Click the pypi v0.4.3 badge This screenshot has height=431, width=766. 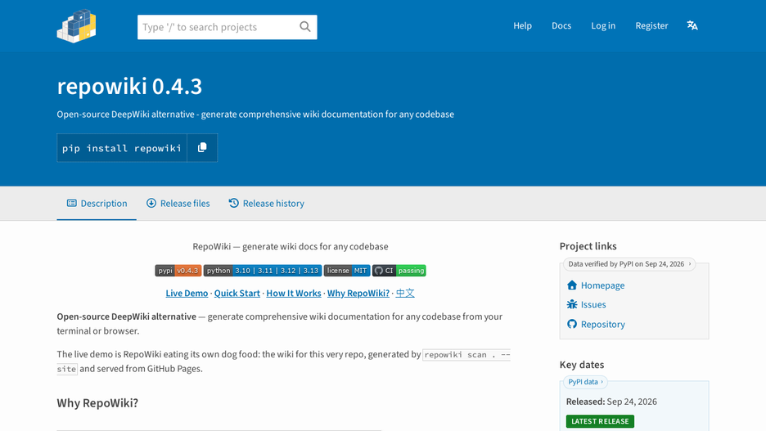coord(178,271)
